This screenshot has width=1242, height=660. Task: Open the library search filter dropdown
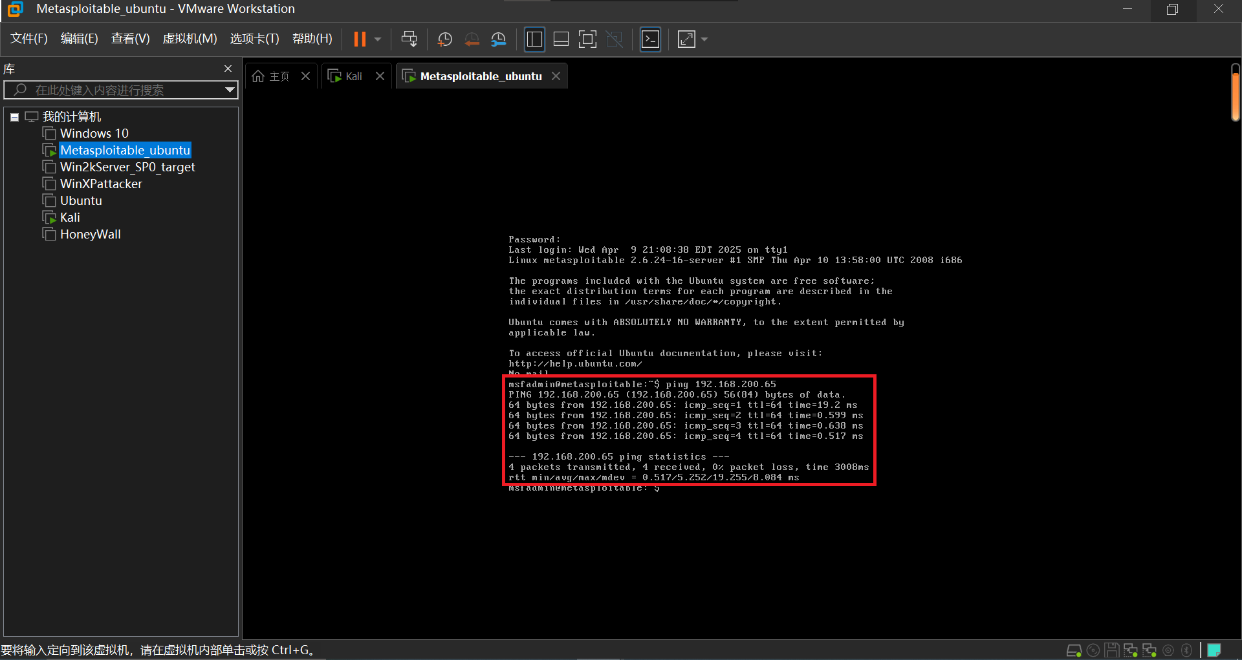pos(230,90)
